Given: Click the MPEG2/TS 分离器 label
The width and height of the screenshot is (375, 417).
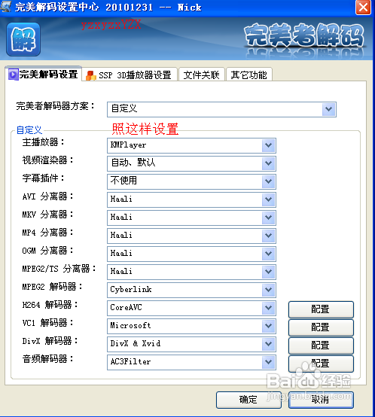Looking at the screenshot, I should pos(59,269).
